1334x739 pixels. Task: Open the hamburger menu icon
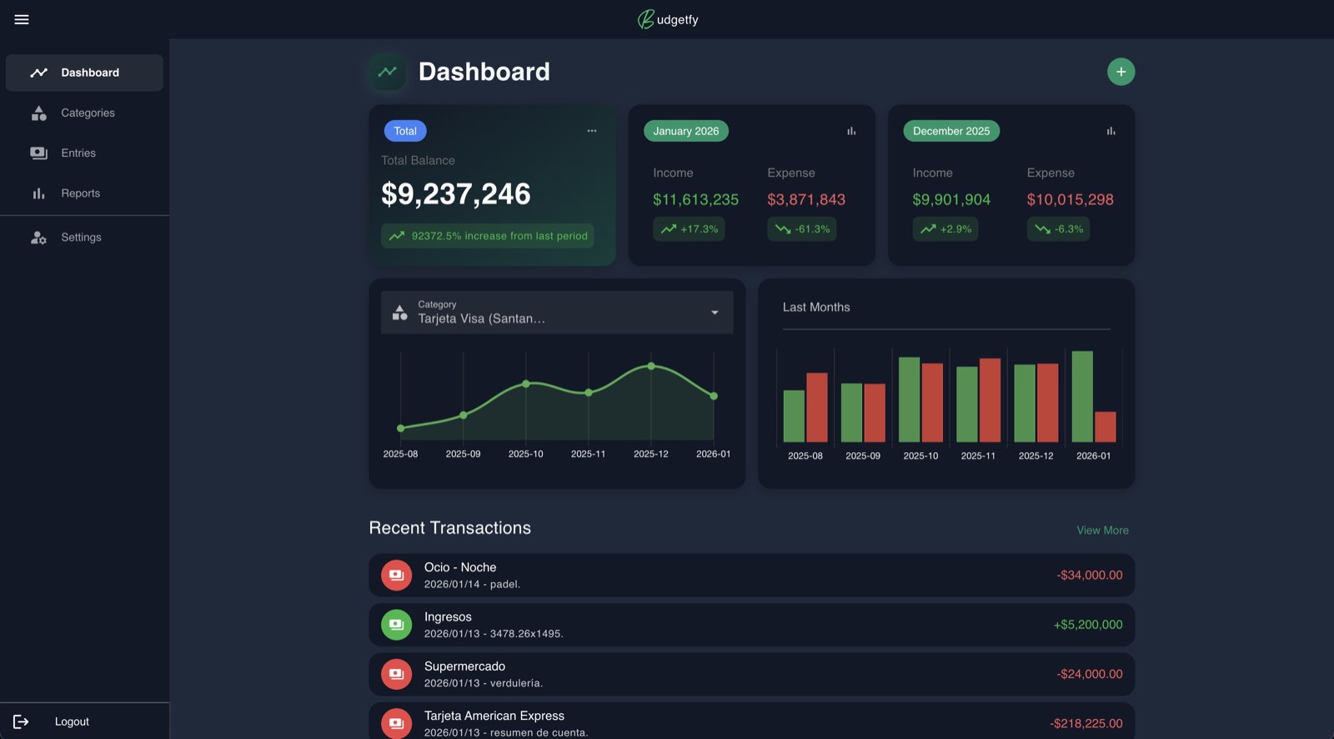click(x=22, y=19)
